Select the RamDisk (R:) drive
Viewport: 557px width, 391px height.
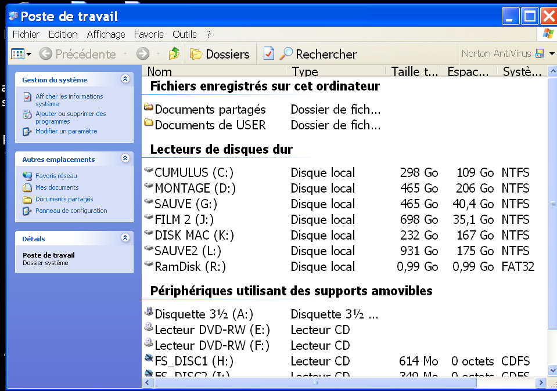(190, 267)
